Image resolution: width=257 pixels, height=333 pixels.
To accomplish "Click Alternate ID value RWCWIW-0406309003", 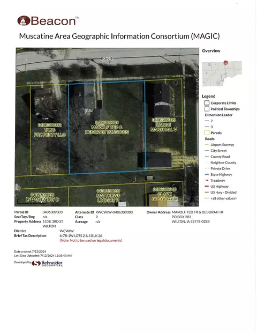I will [114, 212].
